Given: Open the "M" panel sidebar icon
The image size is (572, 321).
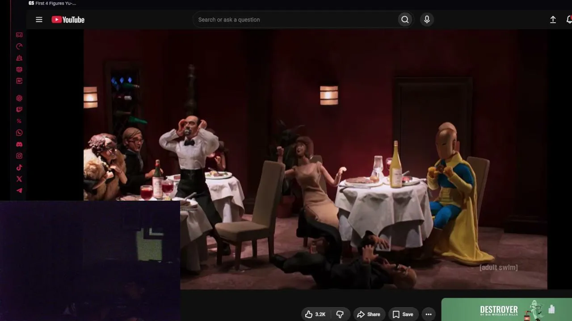Looking at the screenshot, I should click(19, 81).
